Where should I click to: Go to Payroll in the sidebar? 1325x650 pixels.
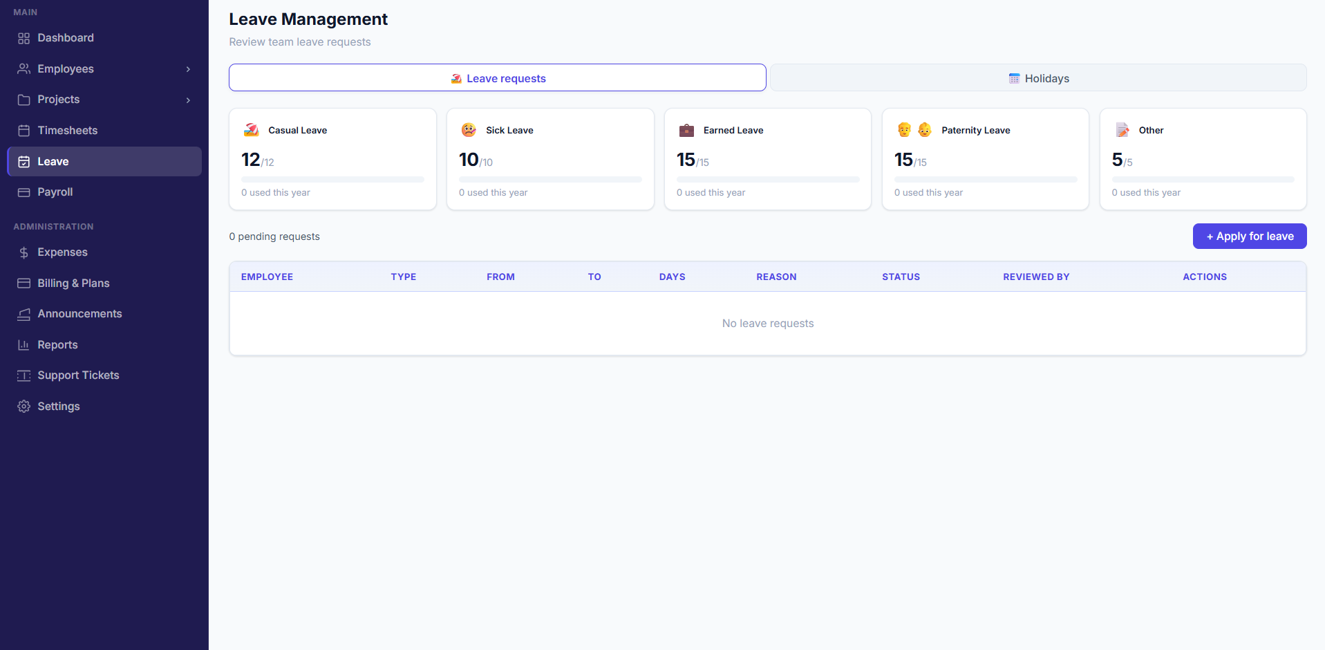pyautogui.click(x=104, y=192)
